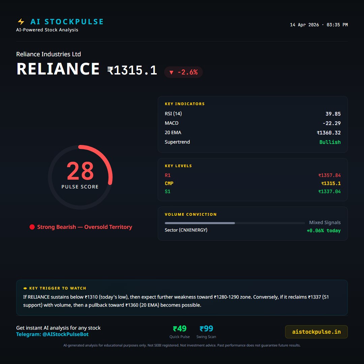This screenshot has height=364, width=364.
Task: Click the KEY INDICATORS heading
Action: (x=185, y=104)
